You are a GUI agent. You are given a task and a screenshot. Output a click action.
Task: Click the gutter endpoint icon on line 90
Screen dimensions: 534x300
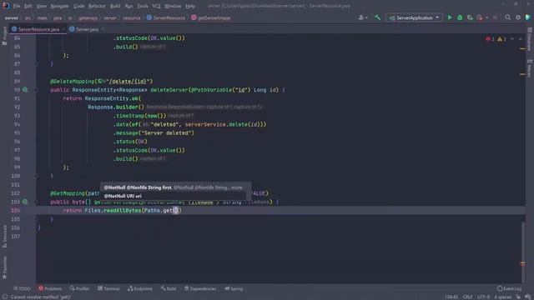click(25, 90)
